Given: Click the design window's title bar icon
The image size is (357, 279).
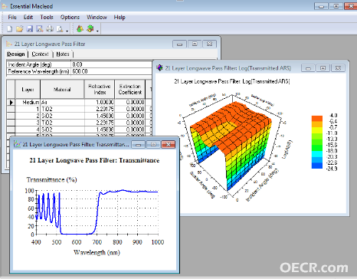Looking at the screenshot, I should click(9, 44).
